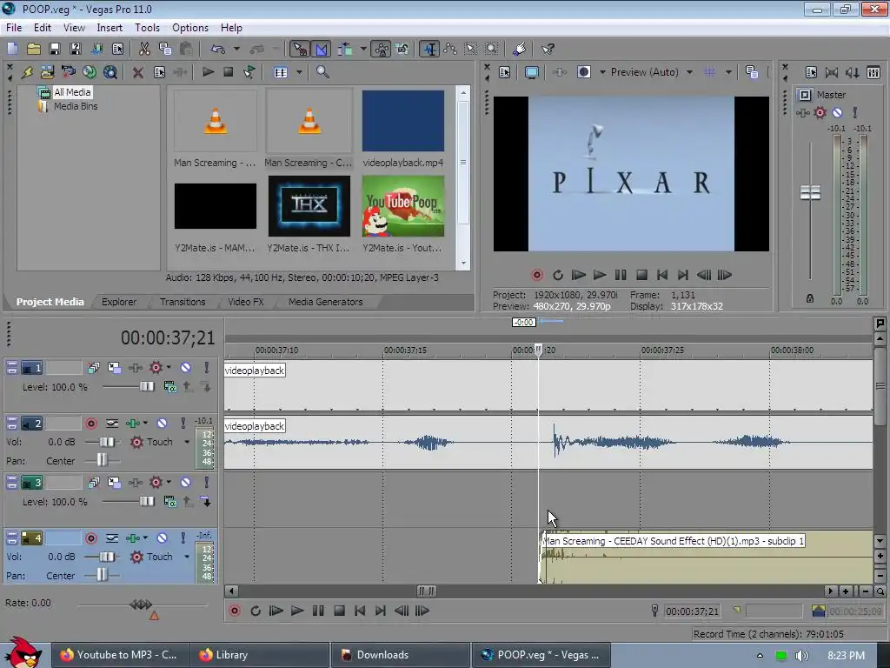The height and width of the screenshot is (668, 890).
Task: Click Copy Snapshot to Clipboard icon in preview
Action: point(752,72)
